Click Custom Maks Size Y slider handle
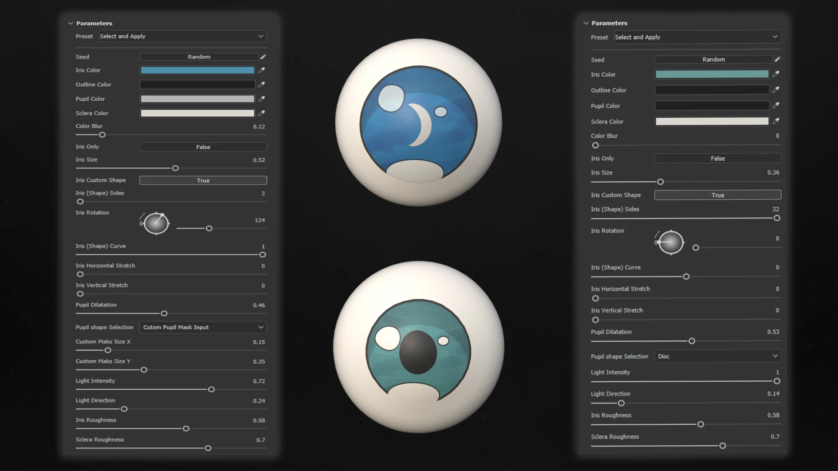This screenshot has height=471, width=838. coord(144,370)
